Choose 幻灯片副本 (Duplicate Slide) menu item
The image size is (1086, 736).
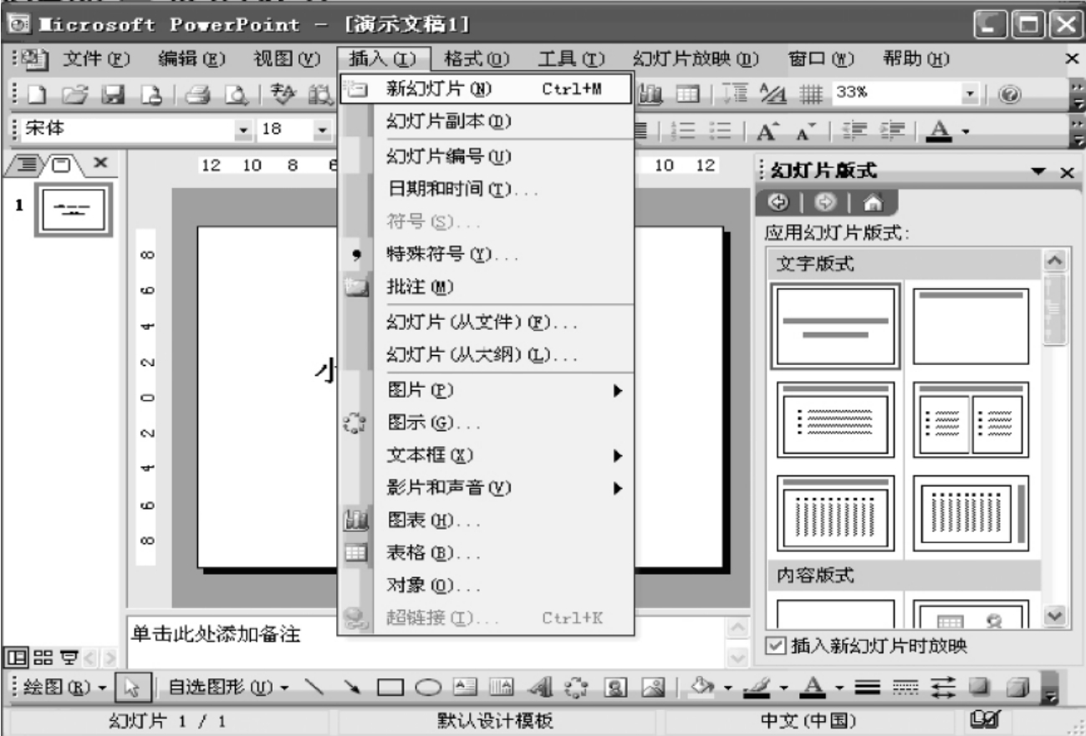coord(487,120)
